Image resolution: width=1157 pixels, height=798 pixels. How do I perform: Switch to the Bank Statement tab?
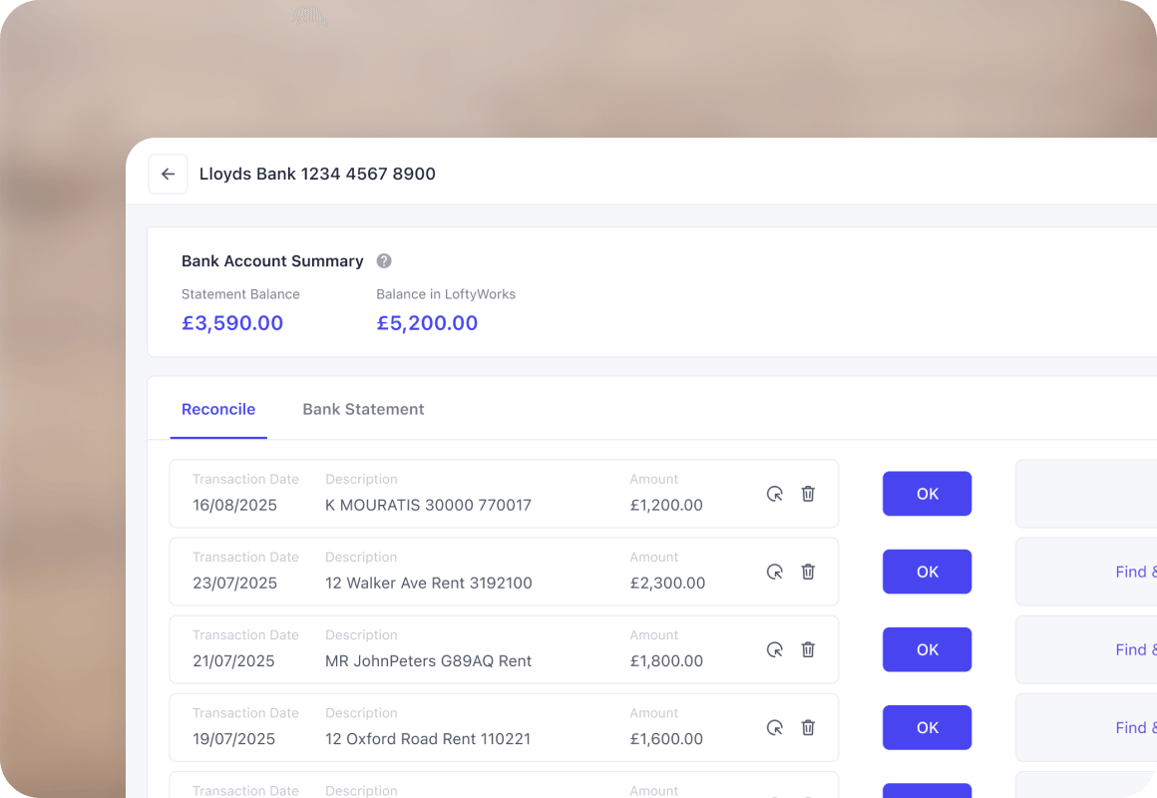[x=363, y=409]
